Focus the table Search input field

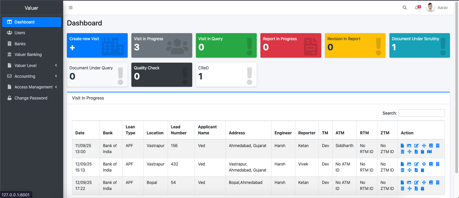click(421, 113)
